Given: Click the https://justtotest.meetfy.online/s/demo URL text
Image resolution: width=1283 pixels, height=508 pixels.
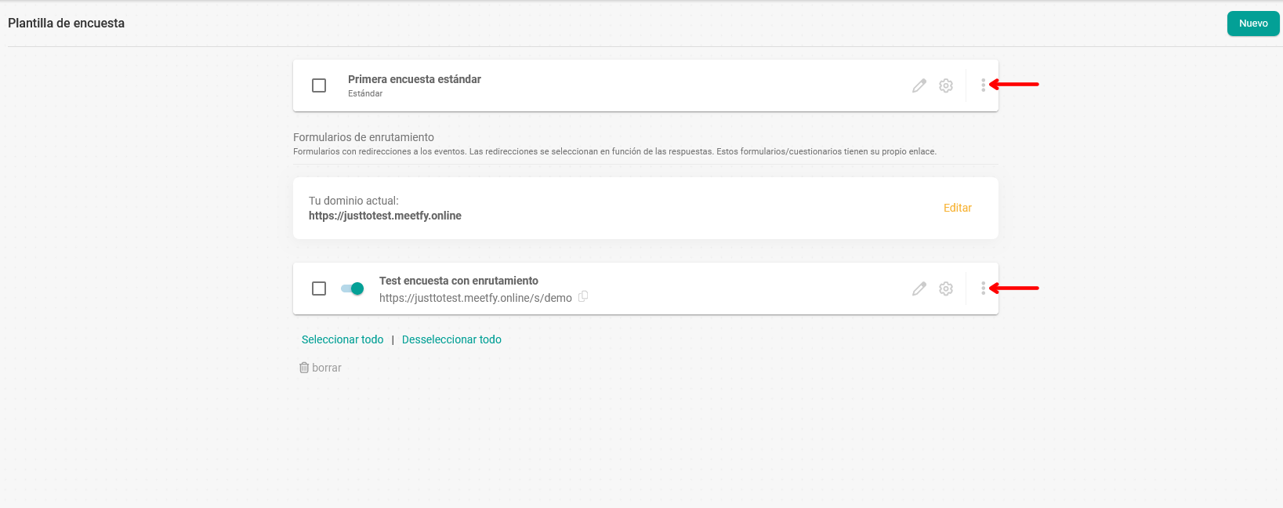Looking at the screenshot, I should pos(476,298).
